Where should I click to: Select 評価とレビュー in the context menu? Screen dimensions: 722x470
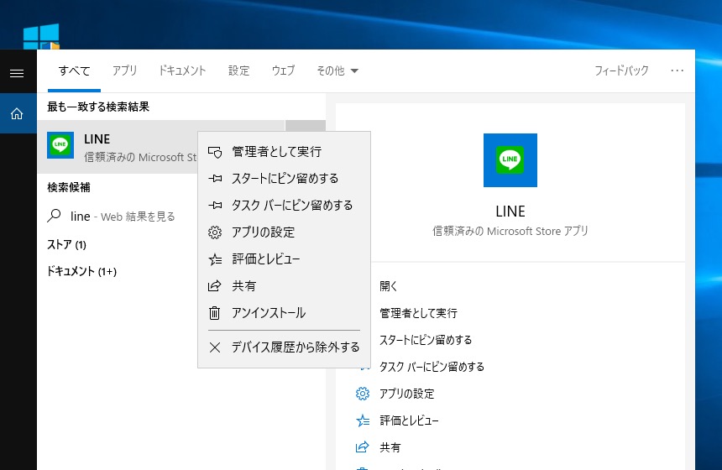click(x=265, y=259)
